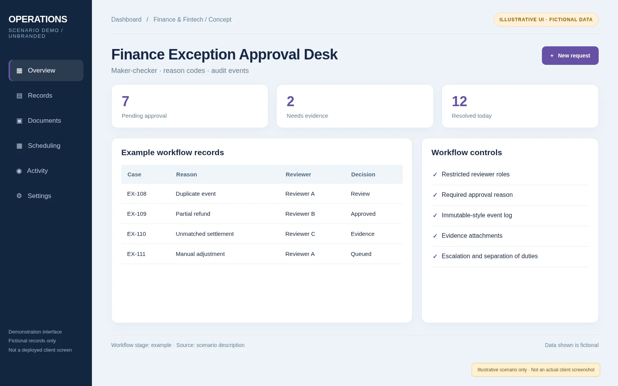Image resolution: width=618 pixels, height=386 pixels.
Task: Open the Activity label in sidebar
Action: click(x=37, y=171)
